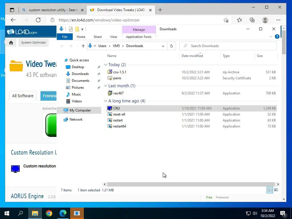Open Videos in the navigation pane
Screen dimensions: 292x219
tap(77, 101)
